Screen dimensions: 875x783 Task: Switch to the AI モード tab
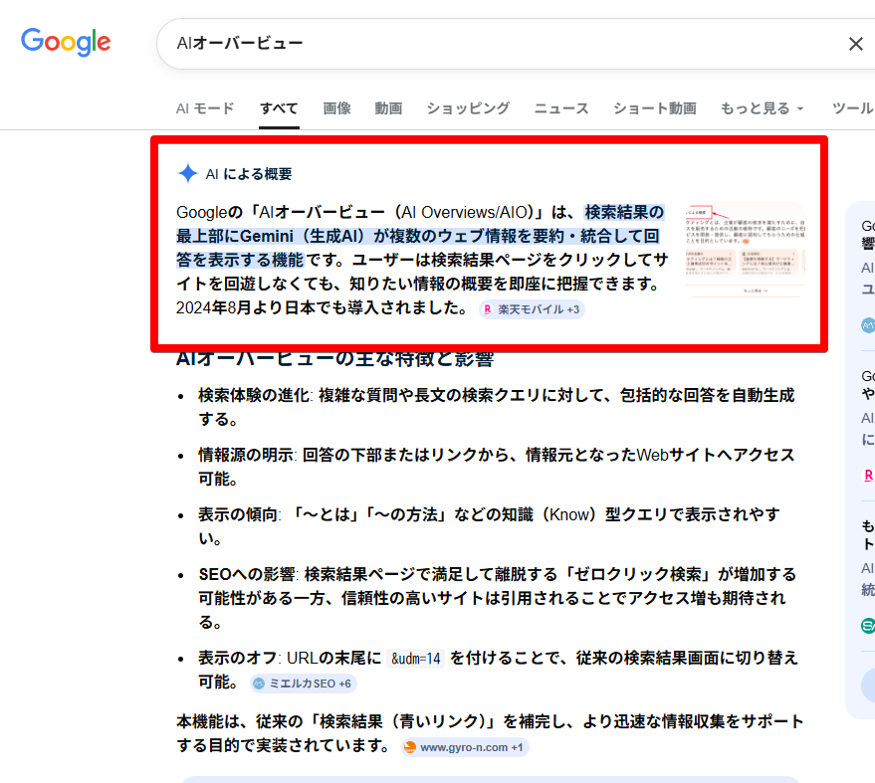[205, 108]
